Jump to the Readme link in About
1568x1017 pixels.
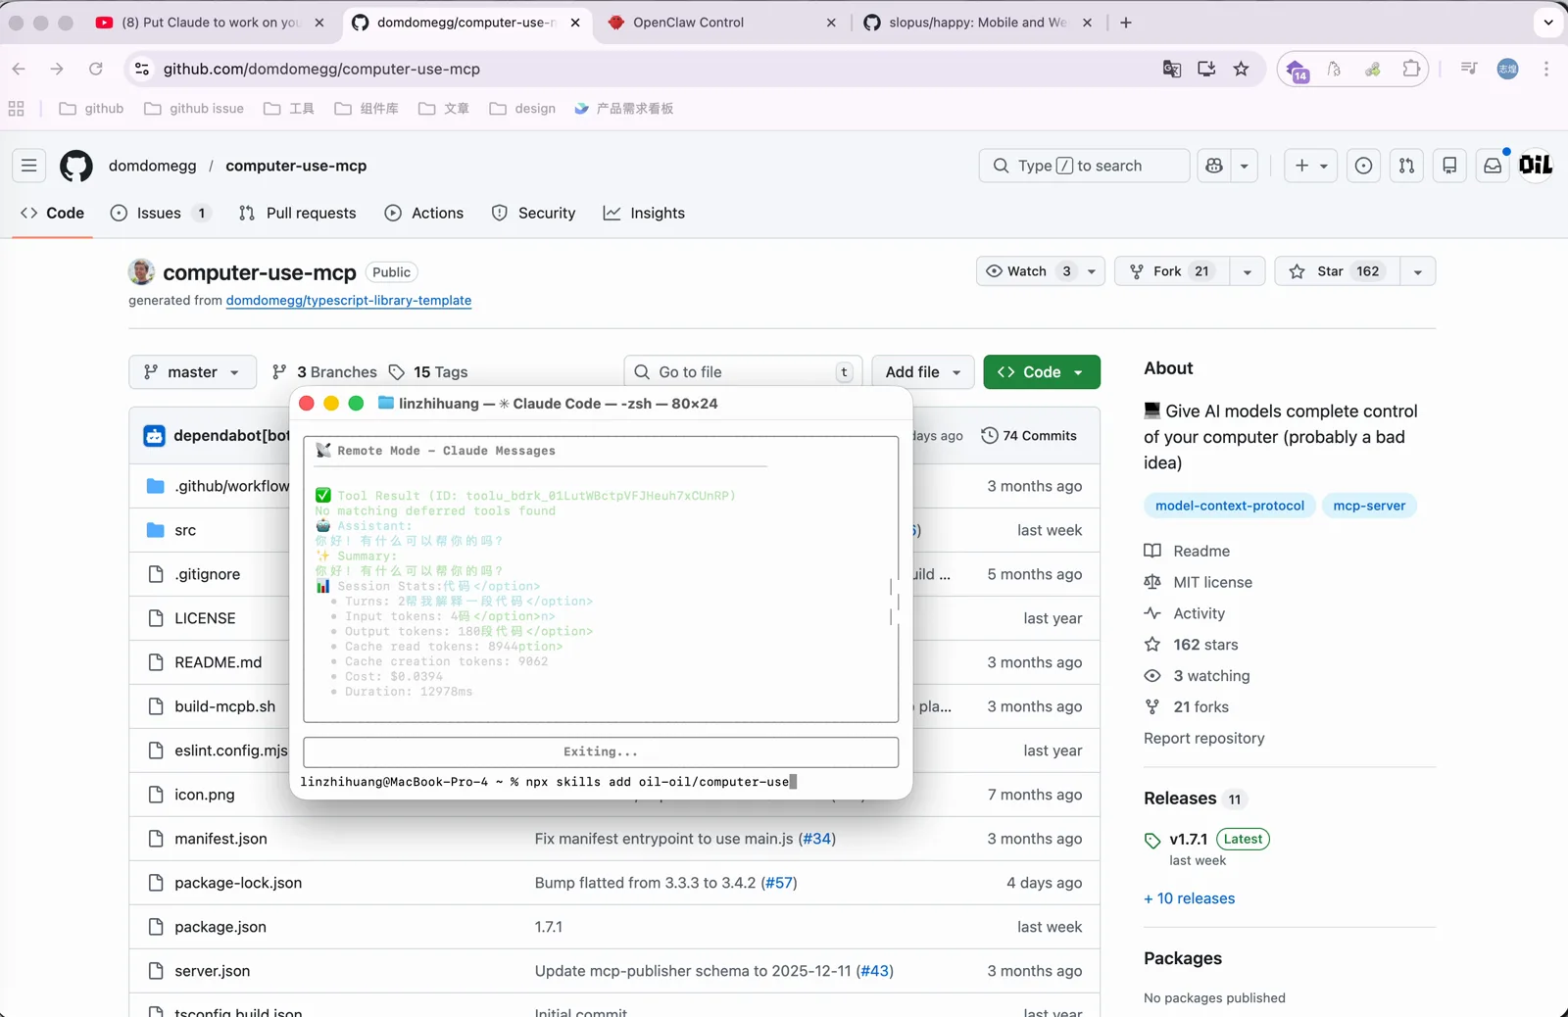(x=1187, y=551)
